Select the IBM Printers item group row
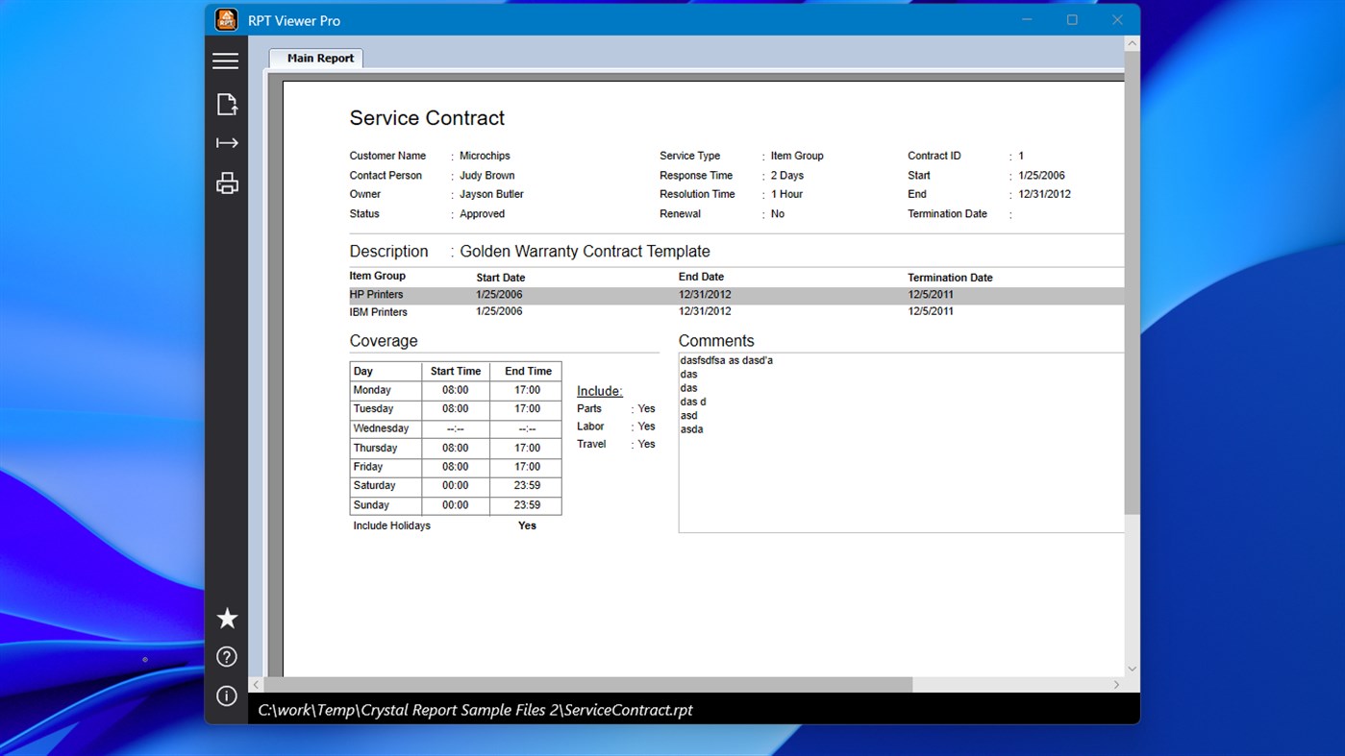 736,312
